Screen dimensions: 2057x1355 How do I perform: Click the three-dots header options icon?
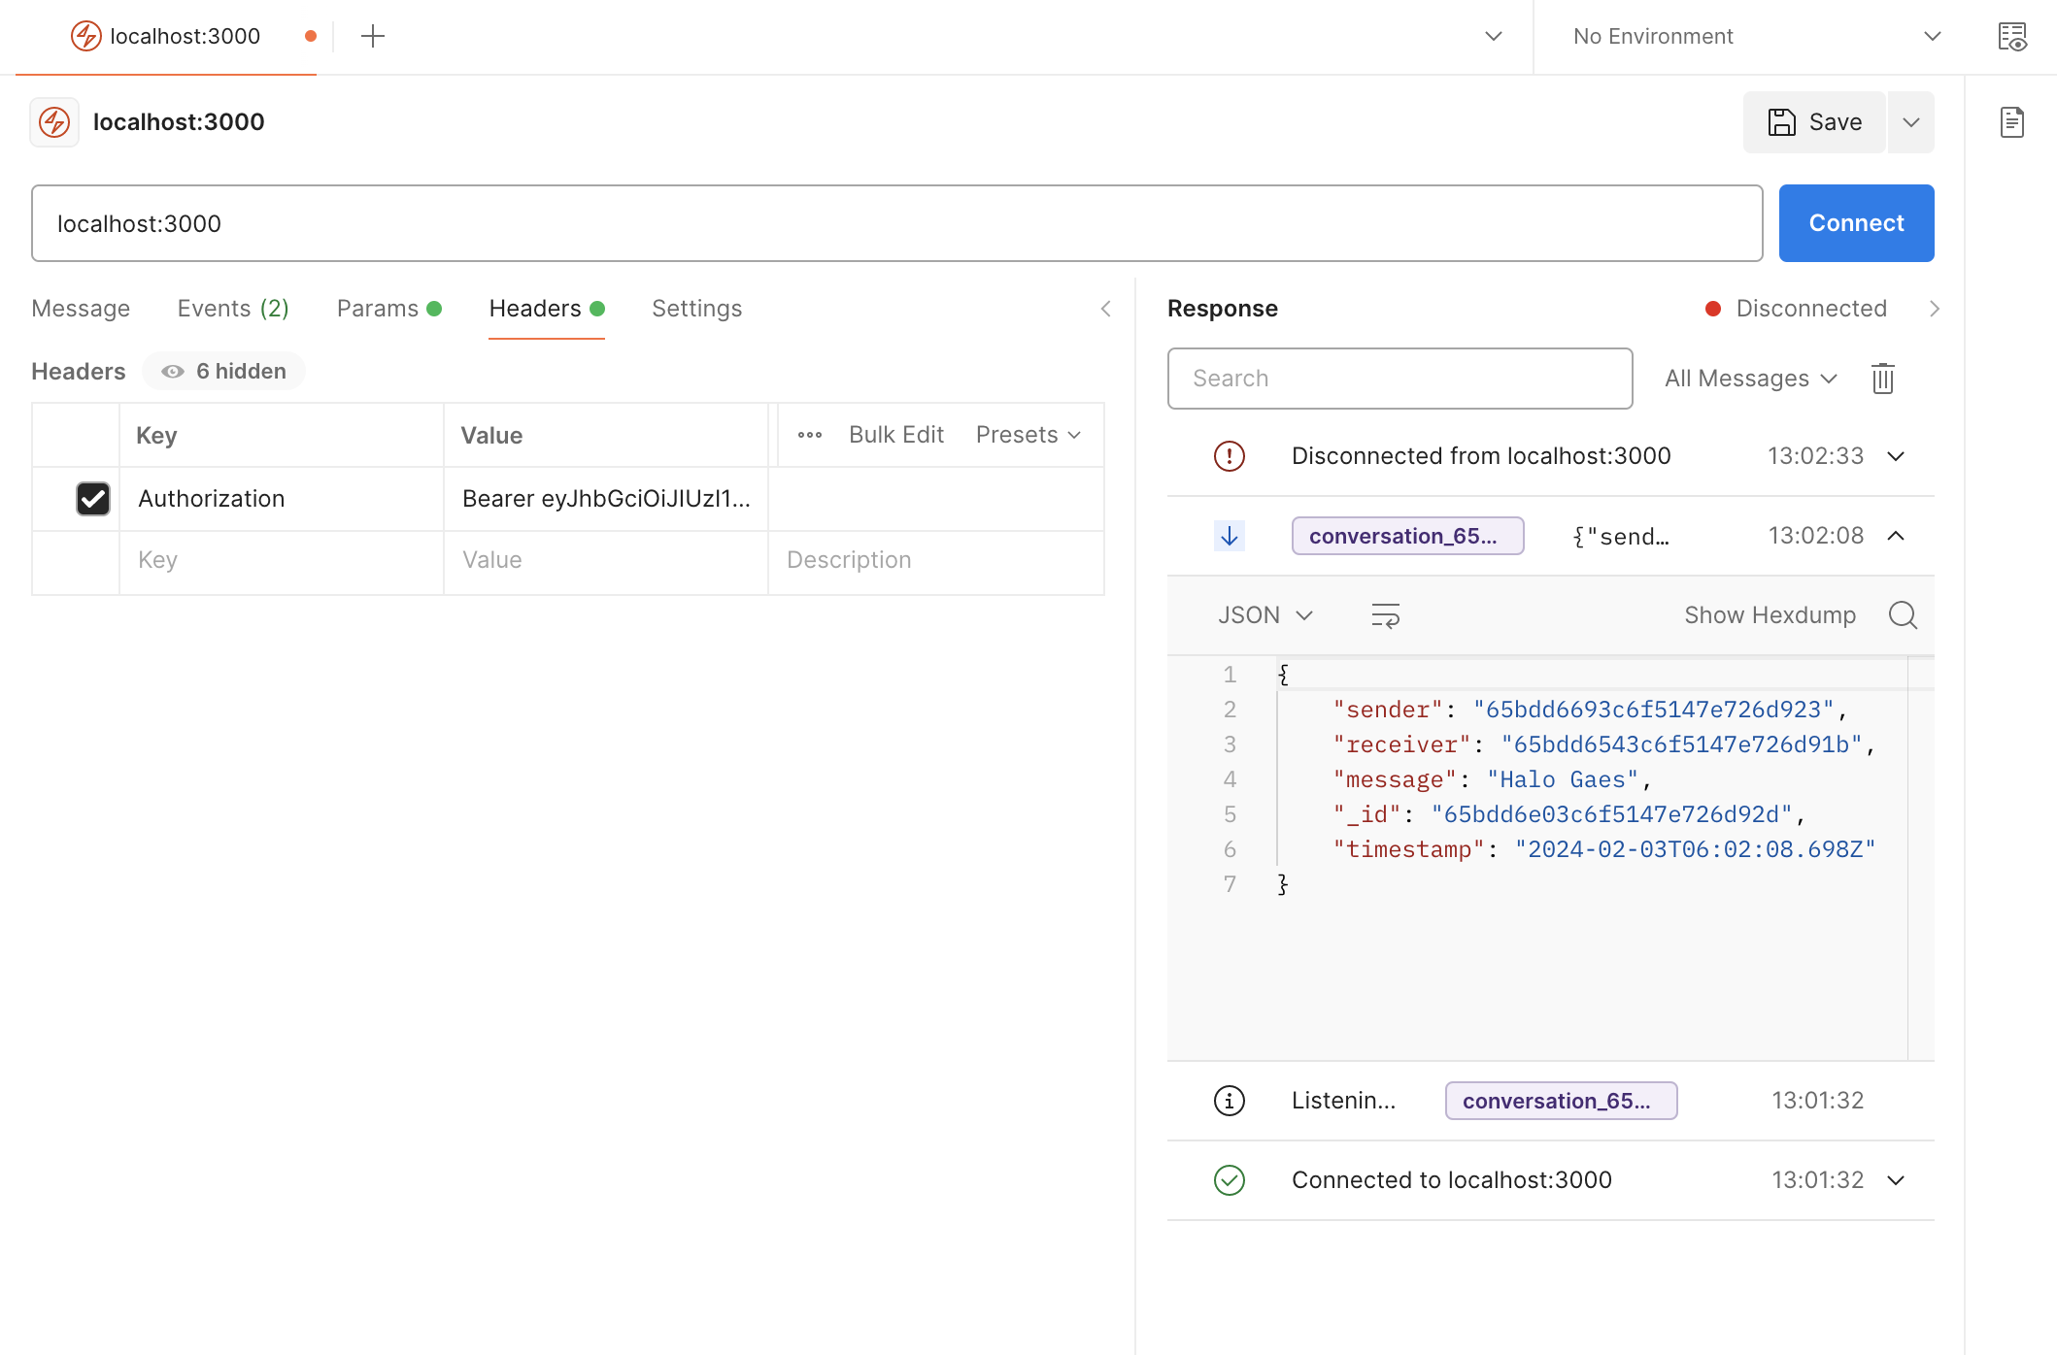point(810,435)
